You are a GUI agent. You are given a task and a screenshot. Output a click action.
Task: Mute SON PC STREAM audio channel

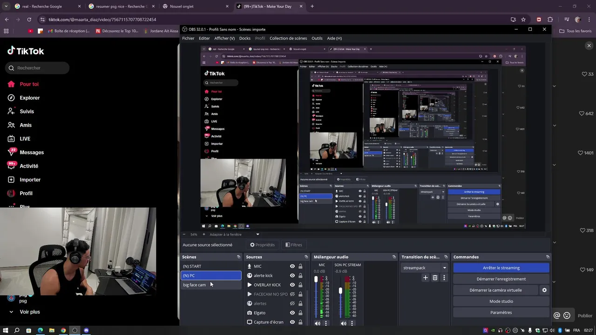click(x=344, y=323)
